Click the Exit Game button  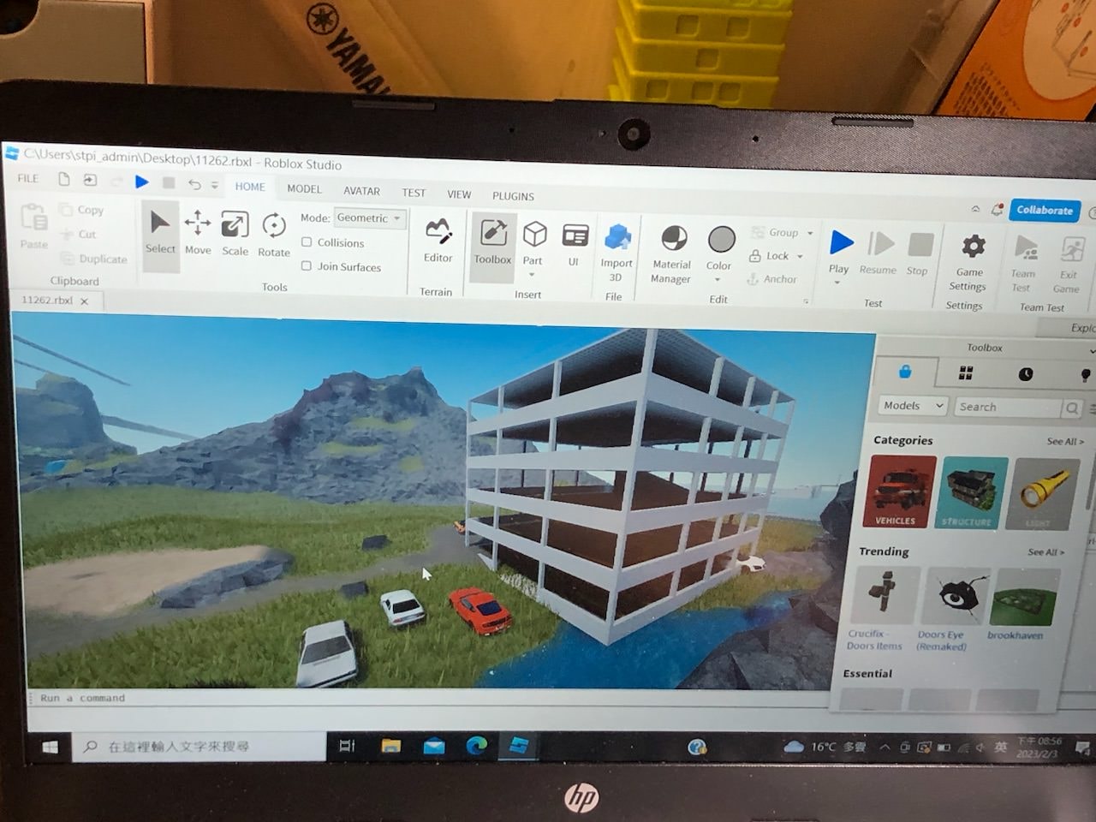tap(1069, 265)
